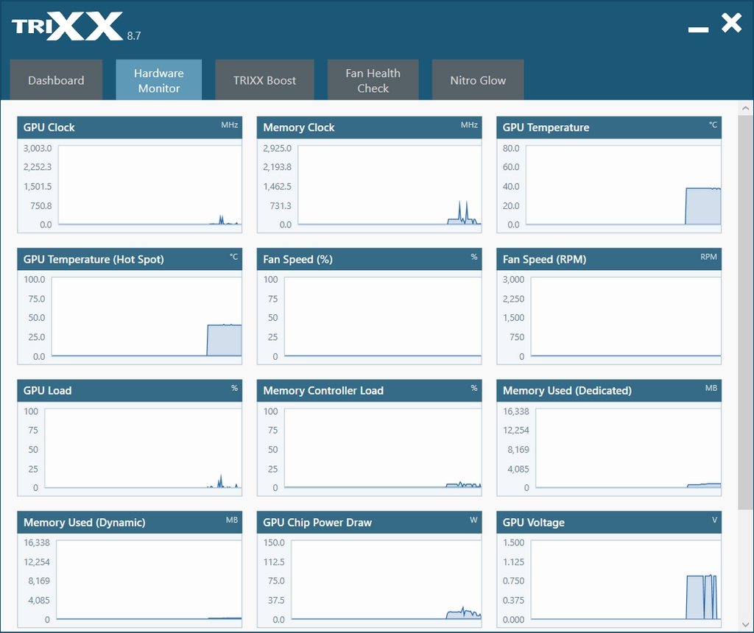Click the GPU Chip Power Draw title
Viewport: 754px width, 633px height.
(317, 523)
